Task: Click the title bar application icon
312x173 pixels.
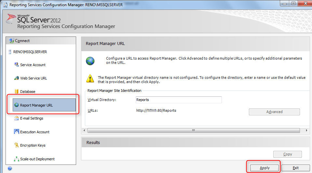Action: coord(6,5)
